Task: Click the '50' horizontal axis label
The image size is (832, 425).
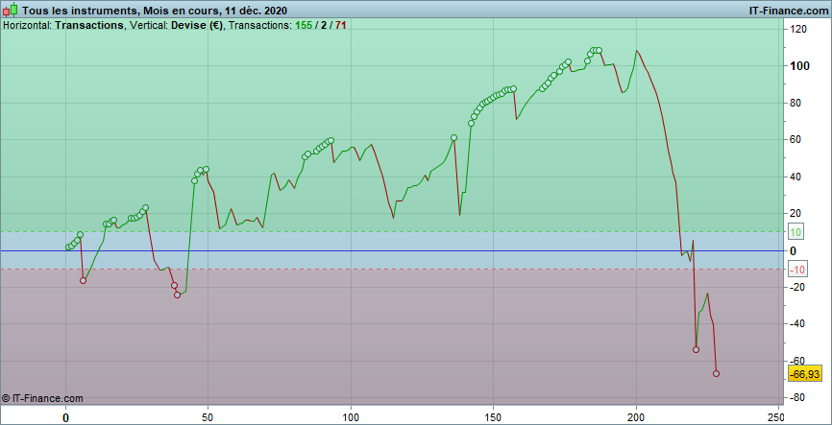Action: click(x=208, y=416)
